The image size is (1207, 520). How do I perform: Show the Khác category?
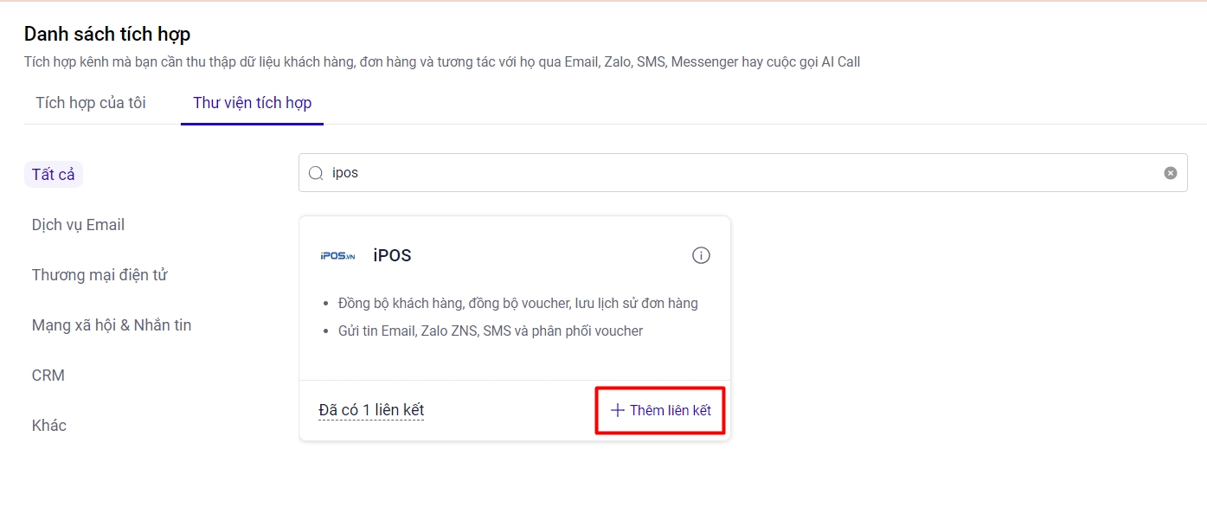tap(49, 426)
